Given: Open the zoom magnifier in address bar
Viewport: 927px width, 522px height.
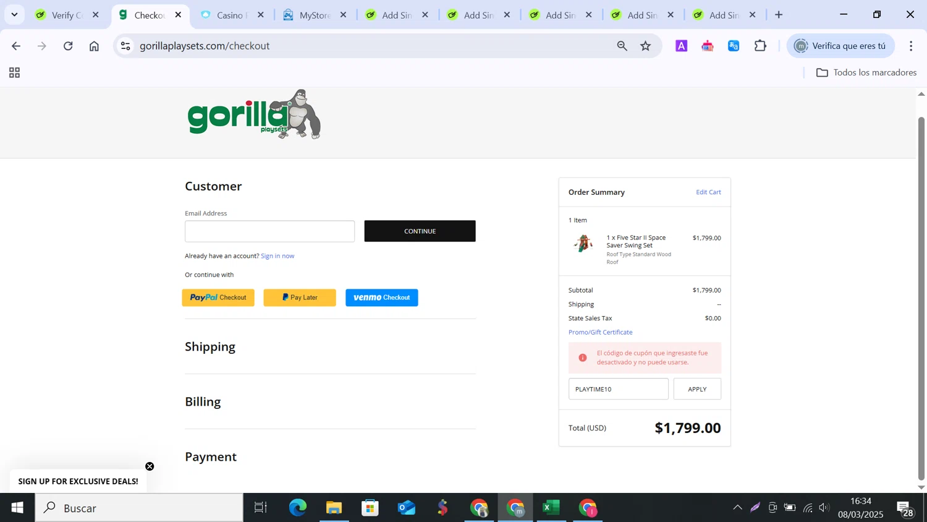Looking at the screenshot, I should (622, 46).
